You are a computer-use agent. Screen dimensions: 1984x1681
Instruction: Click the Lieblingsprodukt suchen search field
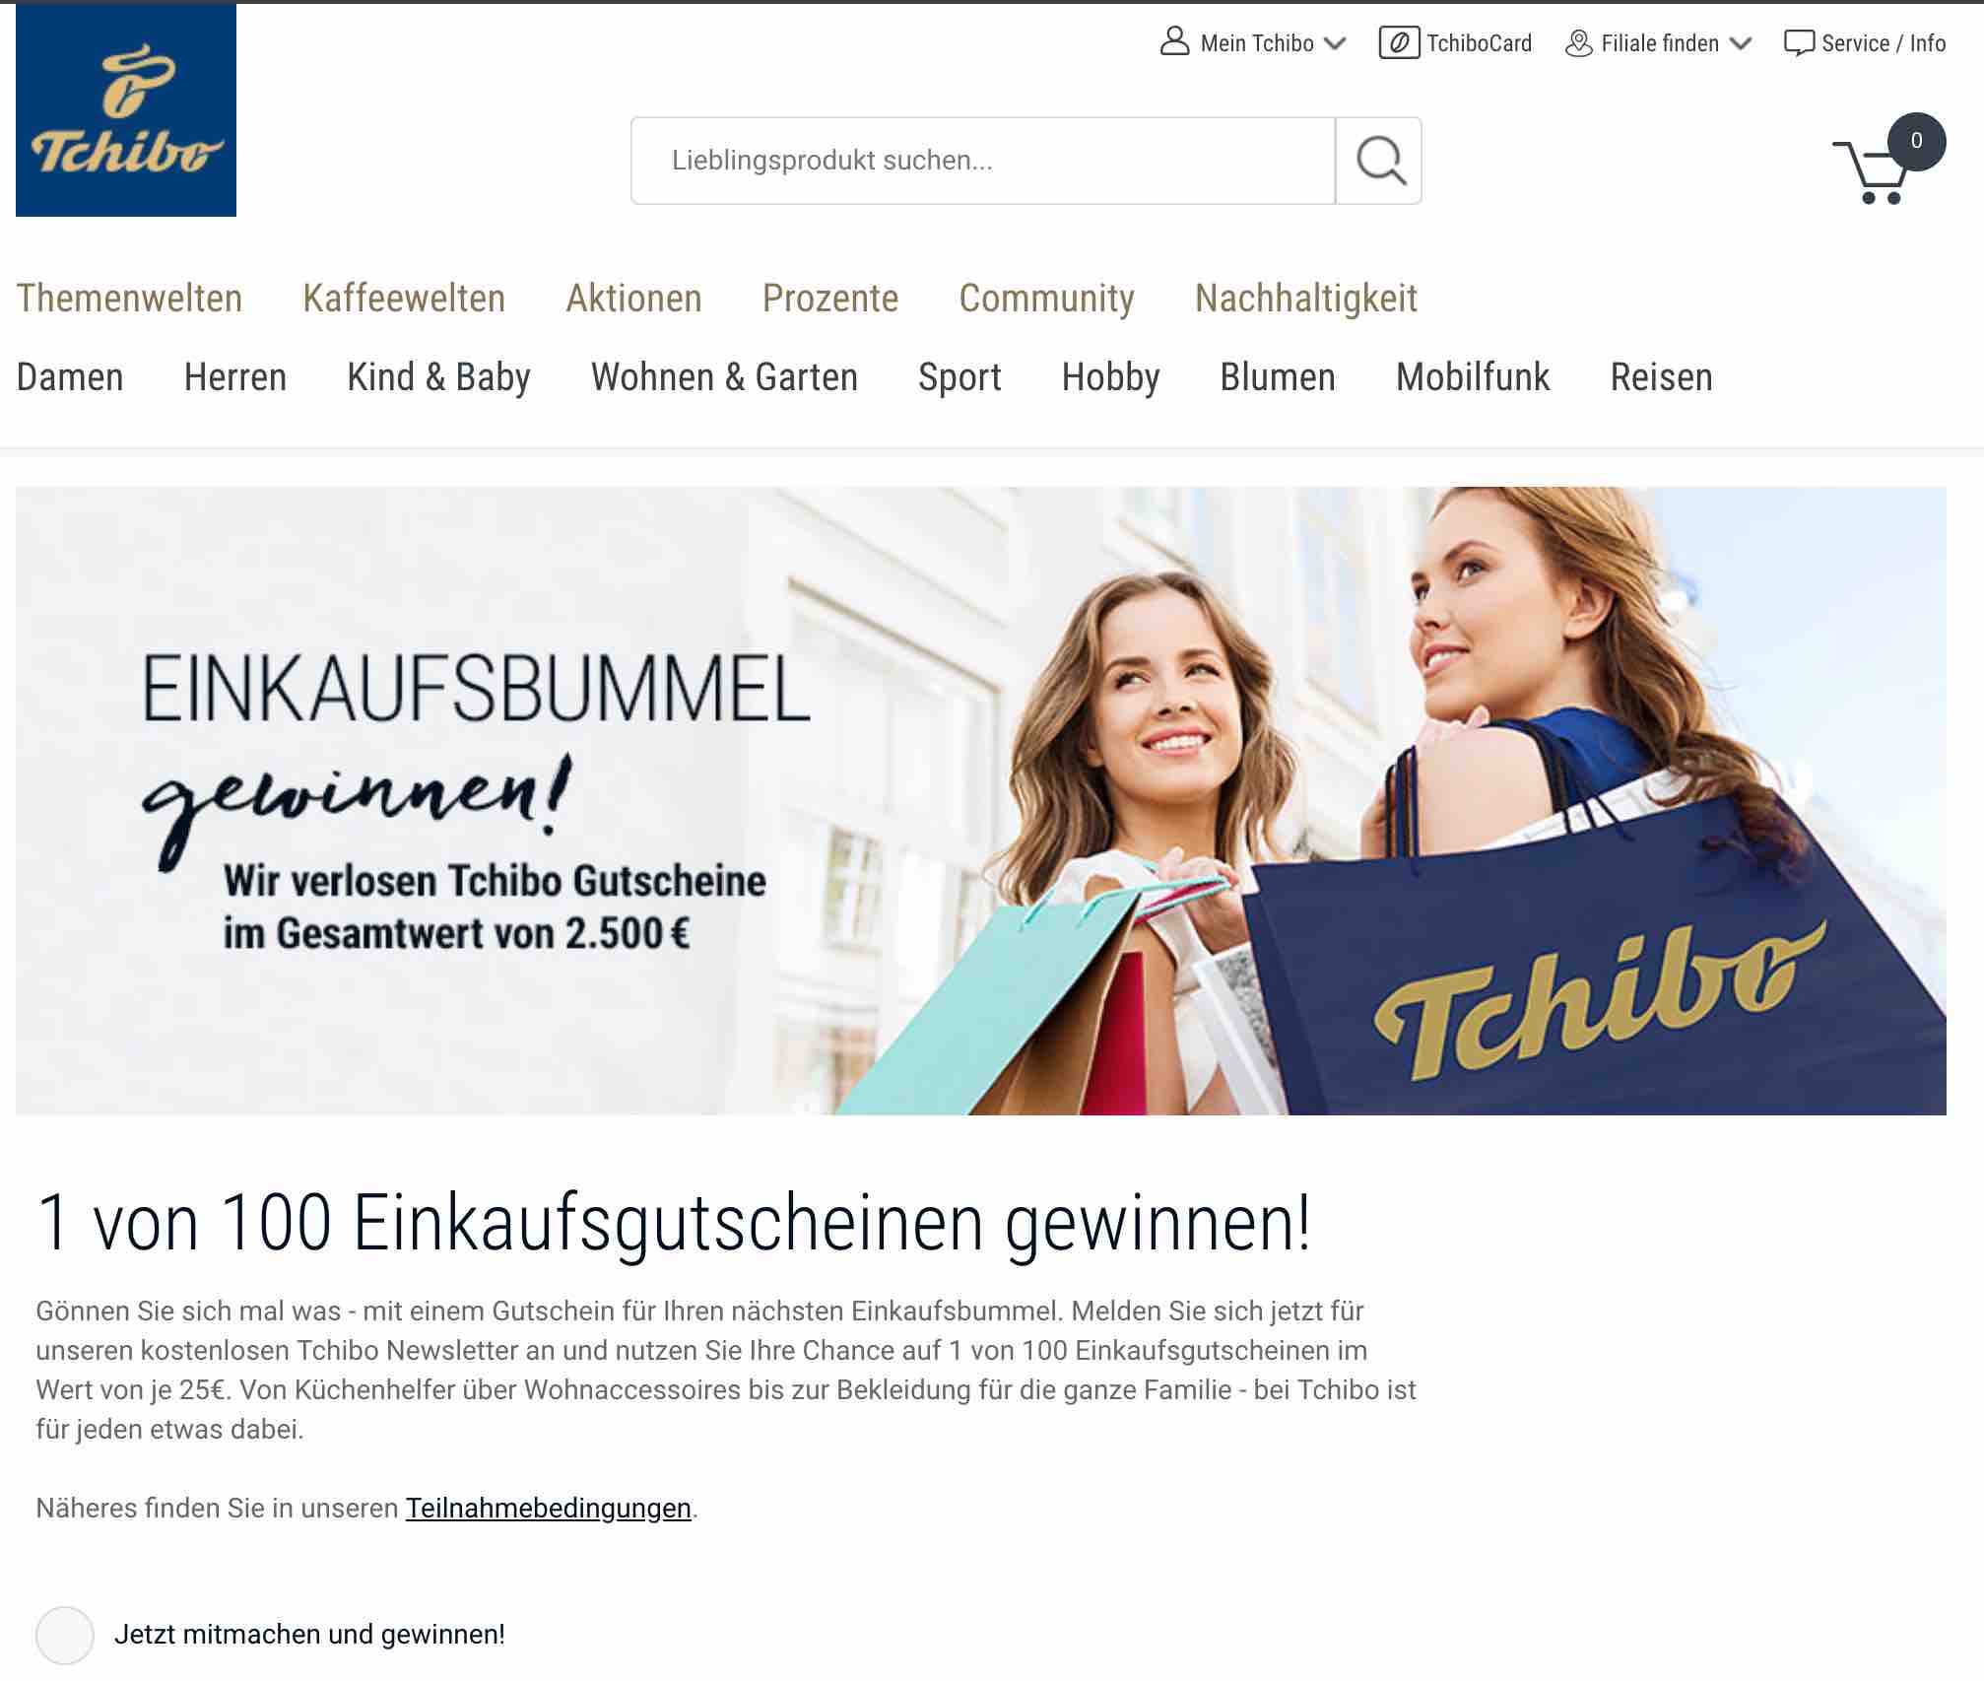click(983, 161)
